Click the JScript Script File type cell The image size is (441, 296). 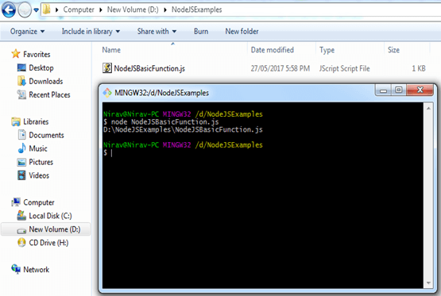click(344, 68)
